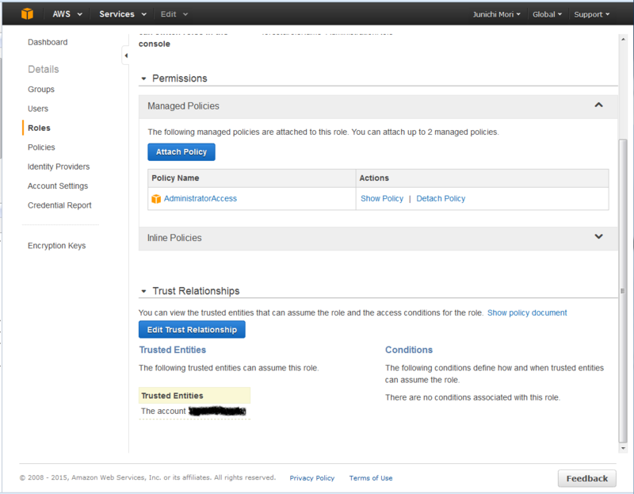Open the AWS dropdown menu

tap(67, 13)
